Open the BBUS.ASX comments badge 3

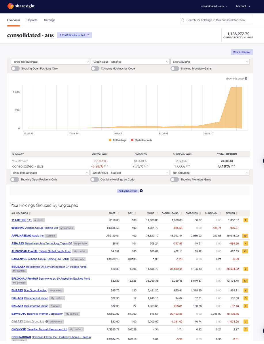click(x=246, y=269)
